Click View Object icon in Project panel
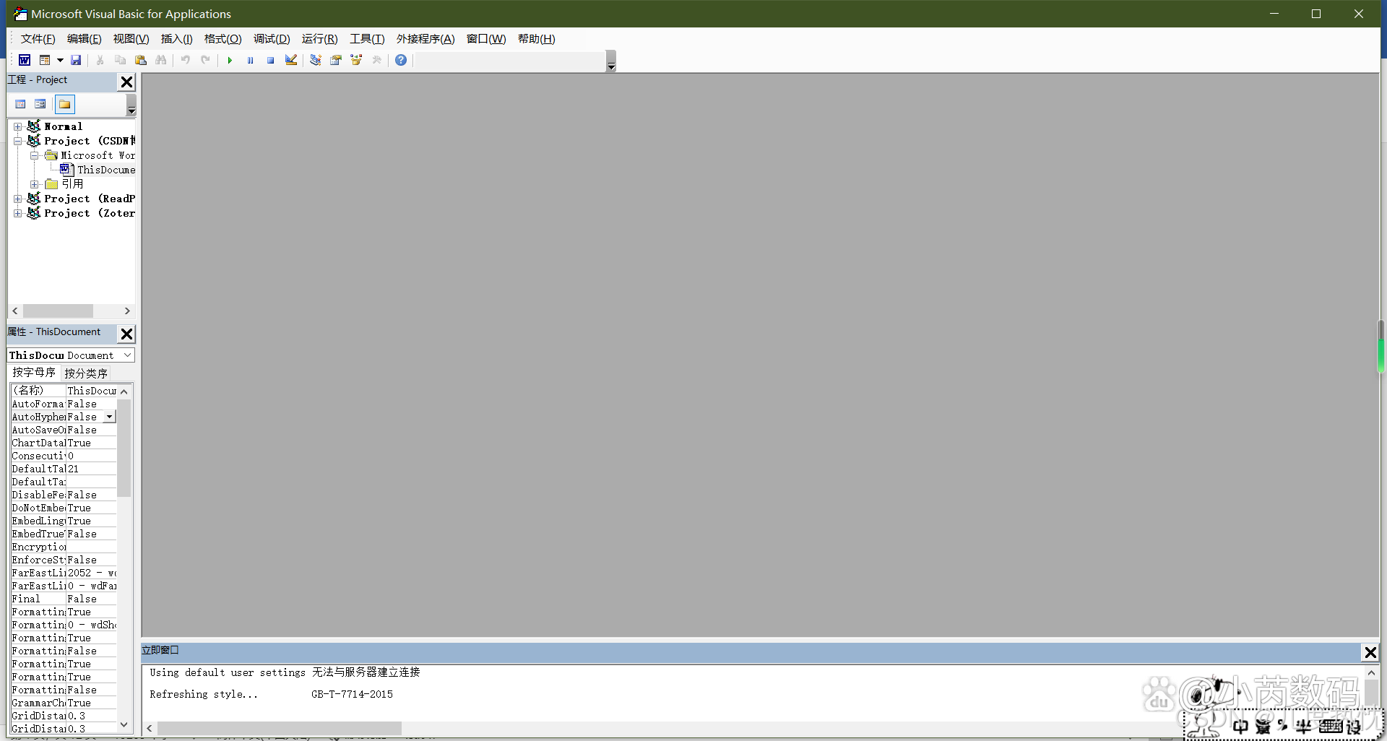Image resolution: width=1387 pixels, height=741 pixels. pos(40,104)
